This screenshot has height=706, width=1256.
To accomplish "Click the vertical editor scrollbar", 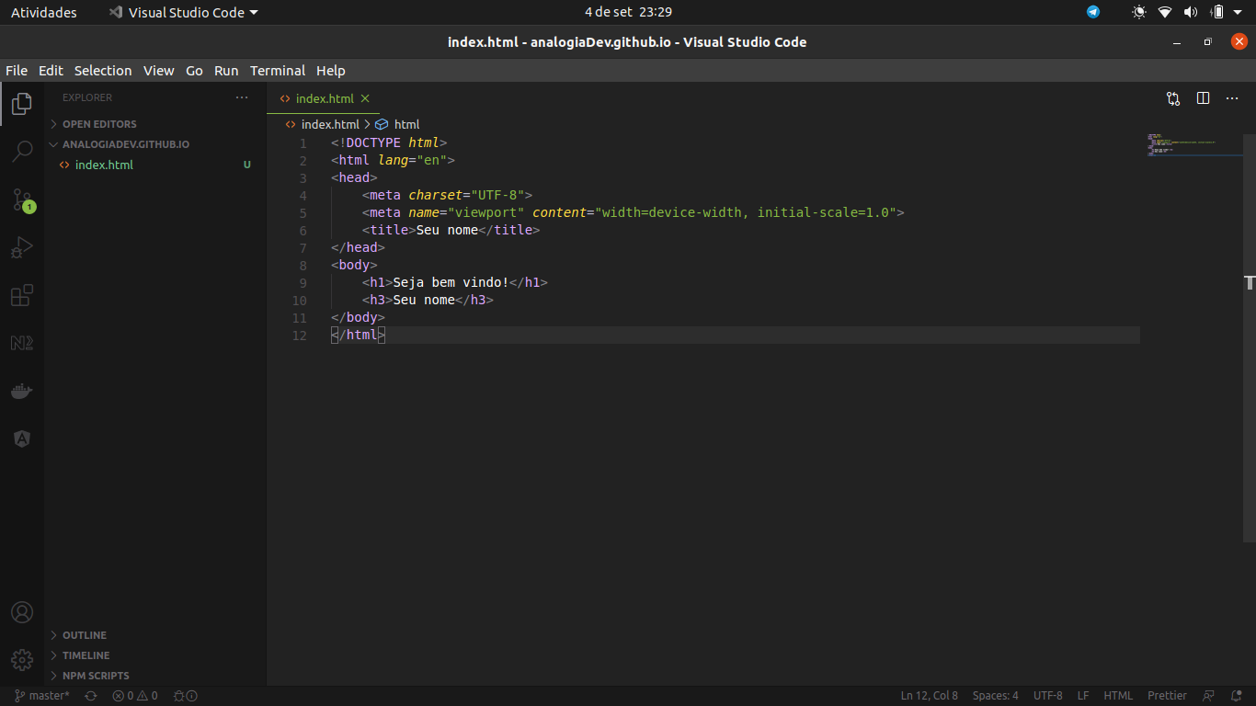I will tap(1250, 337).
